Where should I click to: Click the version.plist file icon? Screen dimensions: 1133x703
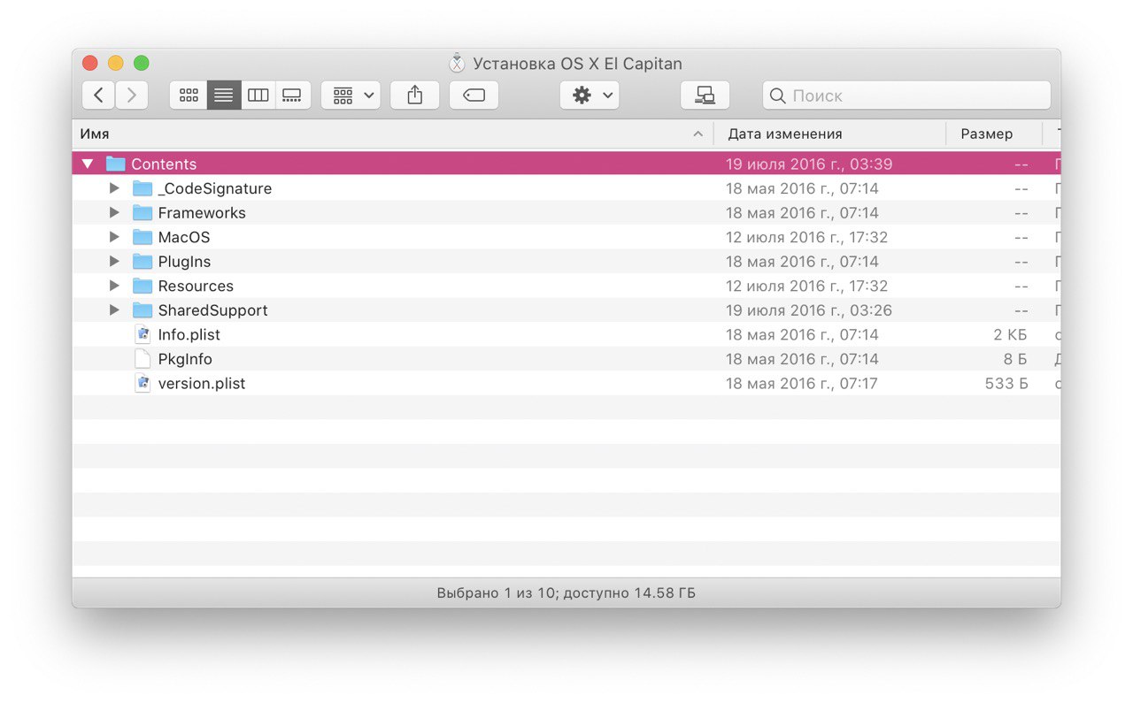point(143,383)
